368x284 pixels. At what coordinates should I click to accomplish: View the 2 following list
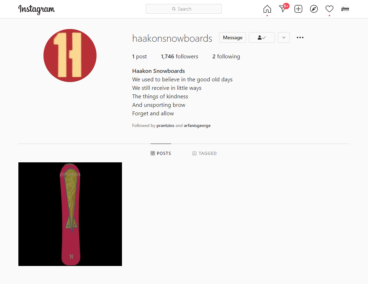226,57
